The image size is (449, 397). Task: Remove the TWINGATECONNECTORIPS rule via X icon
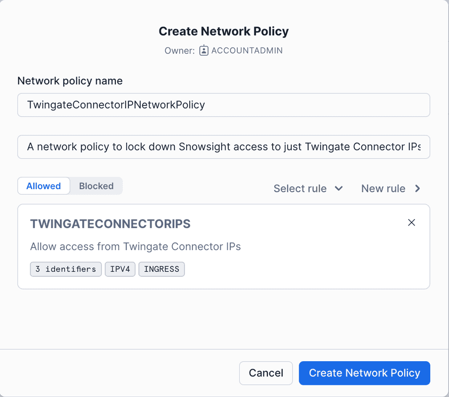click(x=412, y=222)
